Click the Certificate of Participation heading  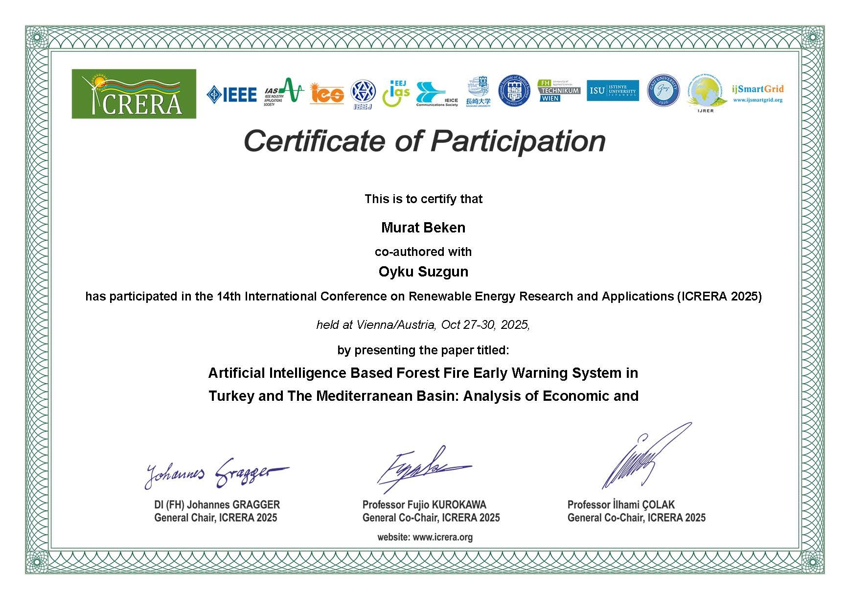click(424, 141)
